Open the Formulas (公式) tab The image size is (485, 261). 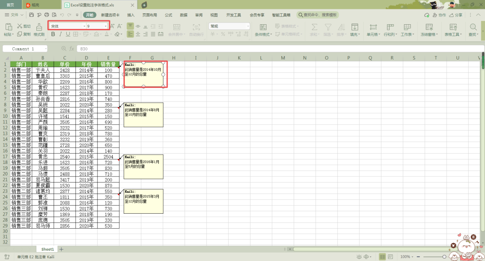tap(169, 15)
